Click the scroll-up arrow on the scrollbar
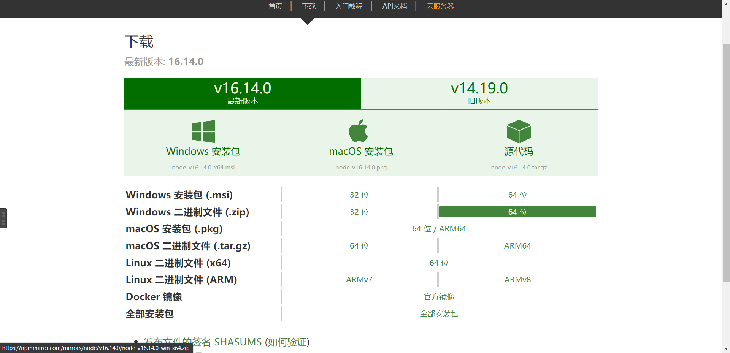Viewport: 730px width, 353px height. 726,4
